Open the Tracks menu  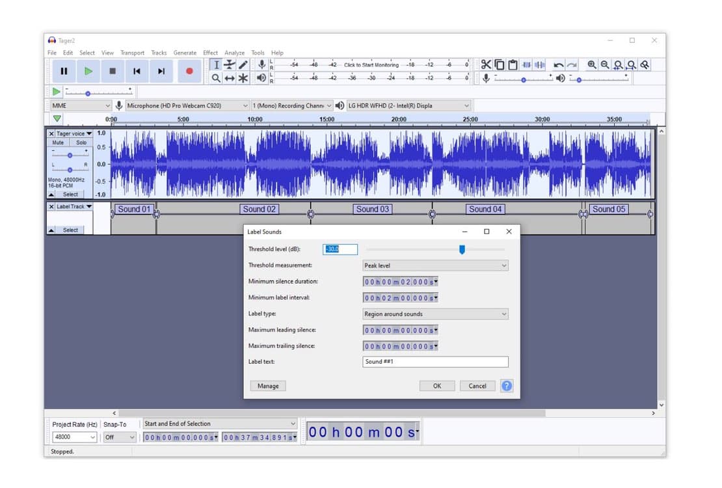click(x=159, y=53)
